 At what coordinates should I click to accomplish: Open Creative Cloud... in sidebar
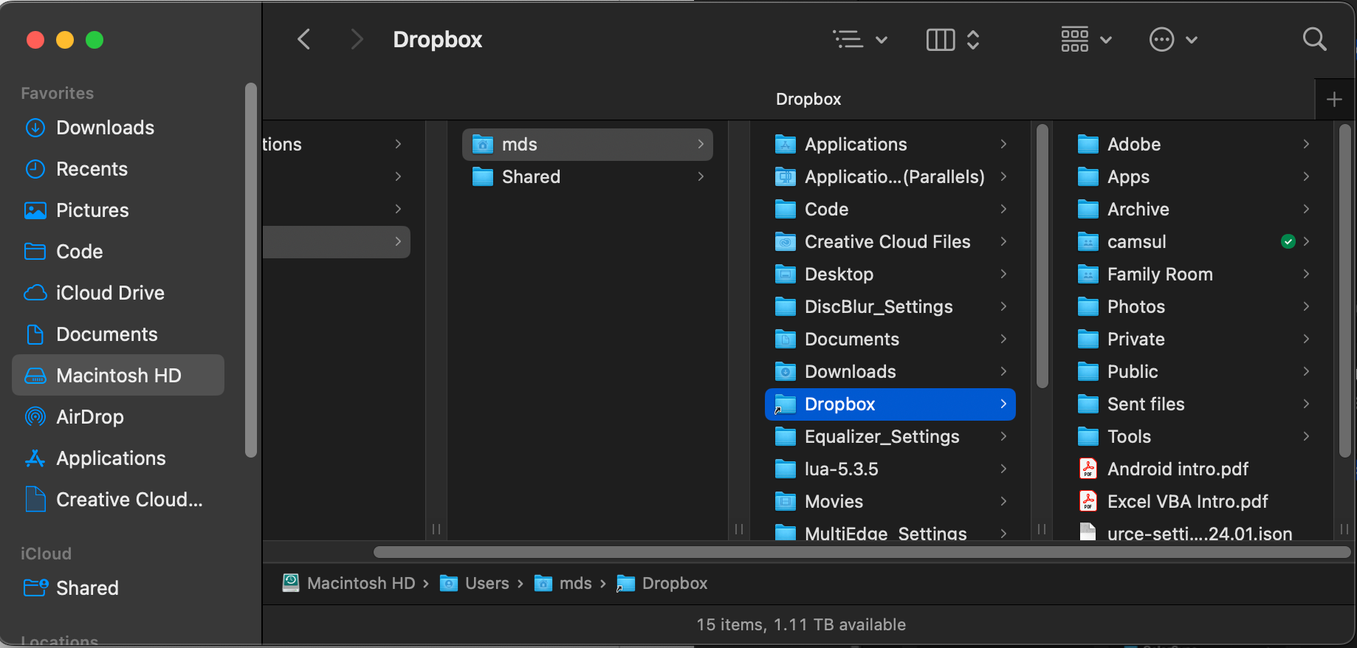click(118, 500)
